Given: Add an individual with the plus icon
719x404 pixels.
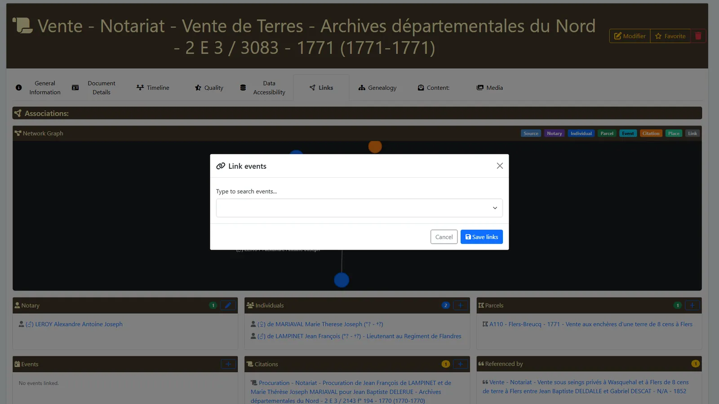Looking at the screenshot, I should point(460,305).
